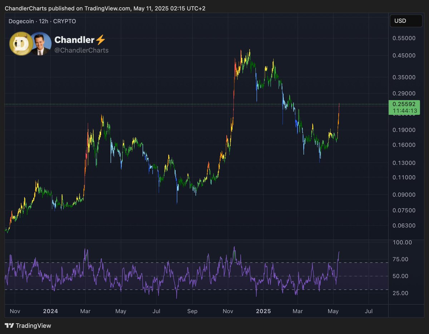Click the 100.00 label on the indicator scale
Viewport: 429px width, 334px height.
coord(402,242)
